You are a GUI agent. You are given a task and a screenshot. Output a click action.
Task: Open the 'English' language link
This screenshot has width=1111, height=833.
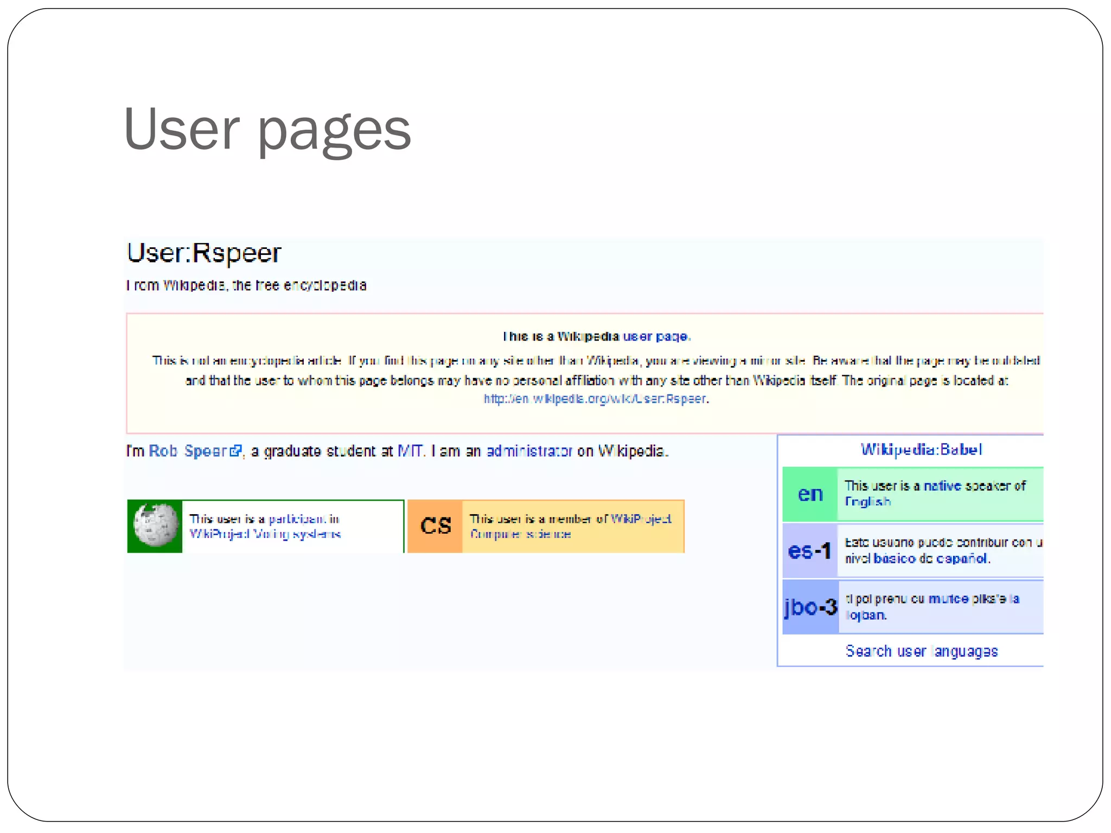(867, 502)
